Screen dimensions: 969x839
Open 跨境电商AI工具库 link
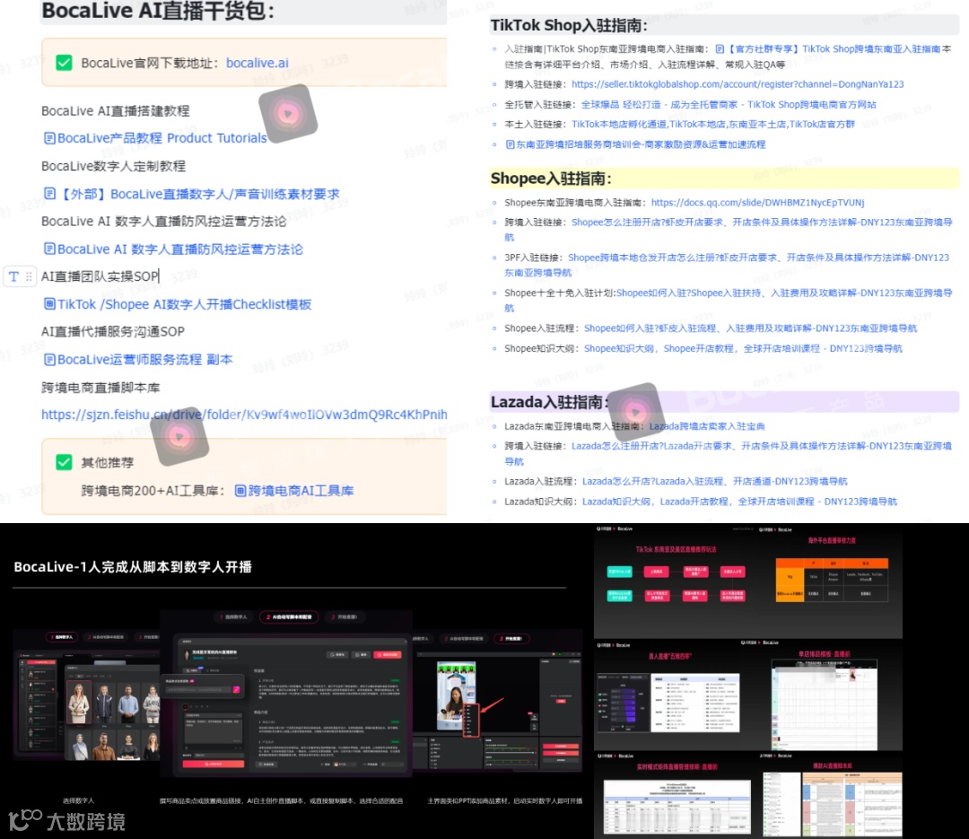point(301,490)
